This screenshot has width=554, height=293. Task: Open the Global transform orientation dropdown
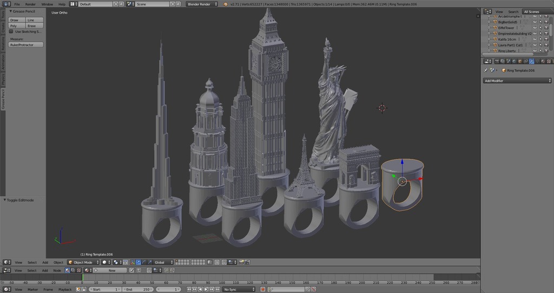click(x=164, y=262)
